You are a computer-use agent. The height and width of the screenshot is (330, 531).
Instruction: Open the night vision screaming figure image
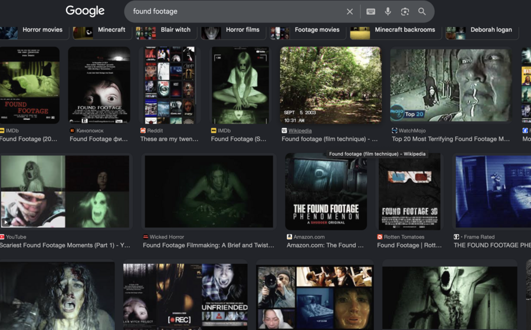tap(450, 298)
